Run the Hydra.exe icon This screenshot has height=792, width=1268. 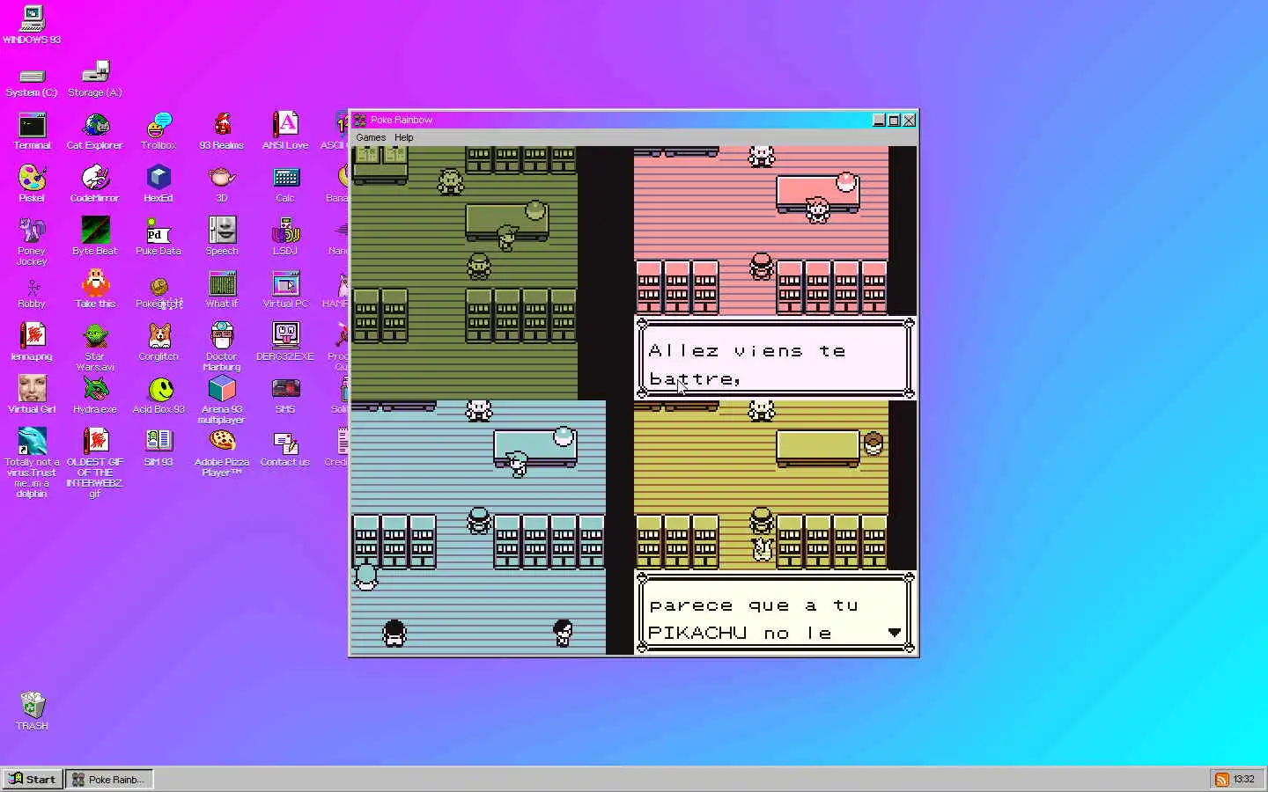(x=95, y=396)
